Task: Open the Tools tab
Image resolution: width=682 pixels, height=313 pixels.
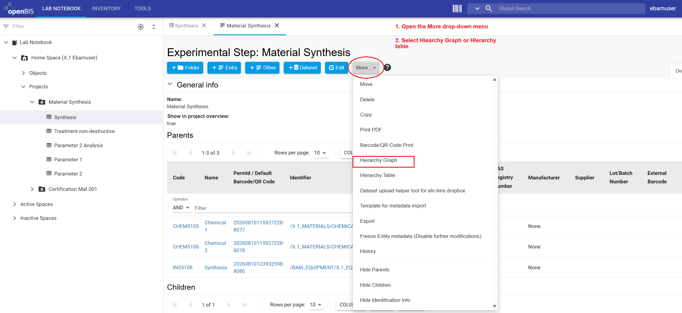Action: pos(143,8)
